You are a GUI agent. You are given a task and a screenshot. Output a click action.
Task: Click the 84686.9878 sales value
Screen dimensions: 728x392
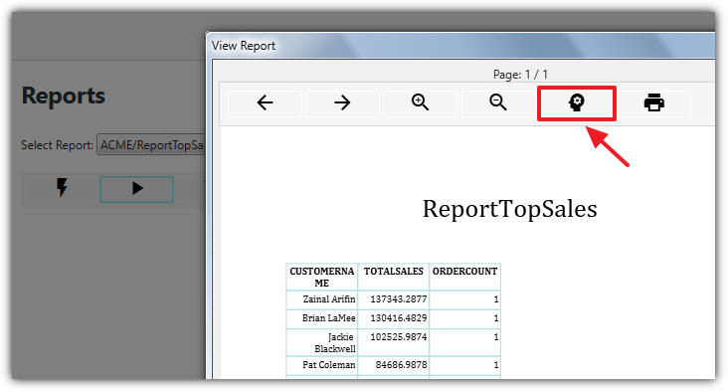[x=401, y=365]
